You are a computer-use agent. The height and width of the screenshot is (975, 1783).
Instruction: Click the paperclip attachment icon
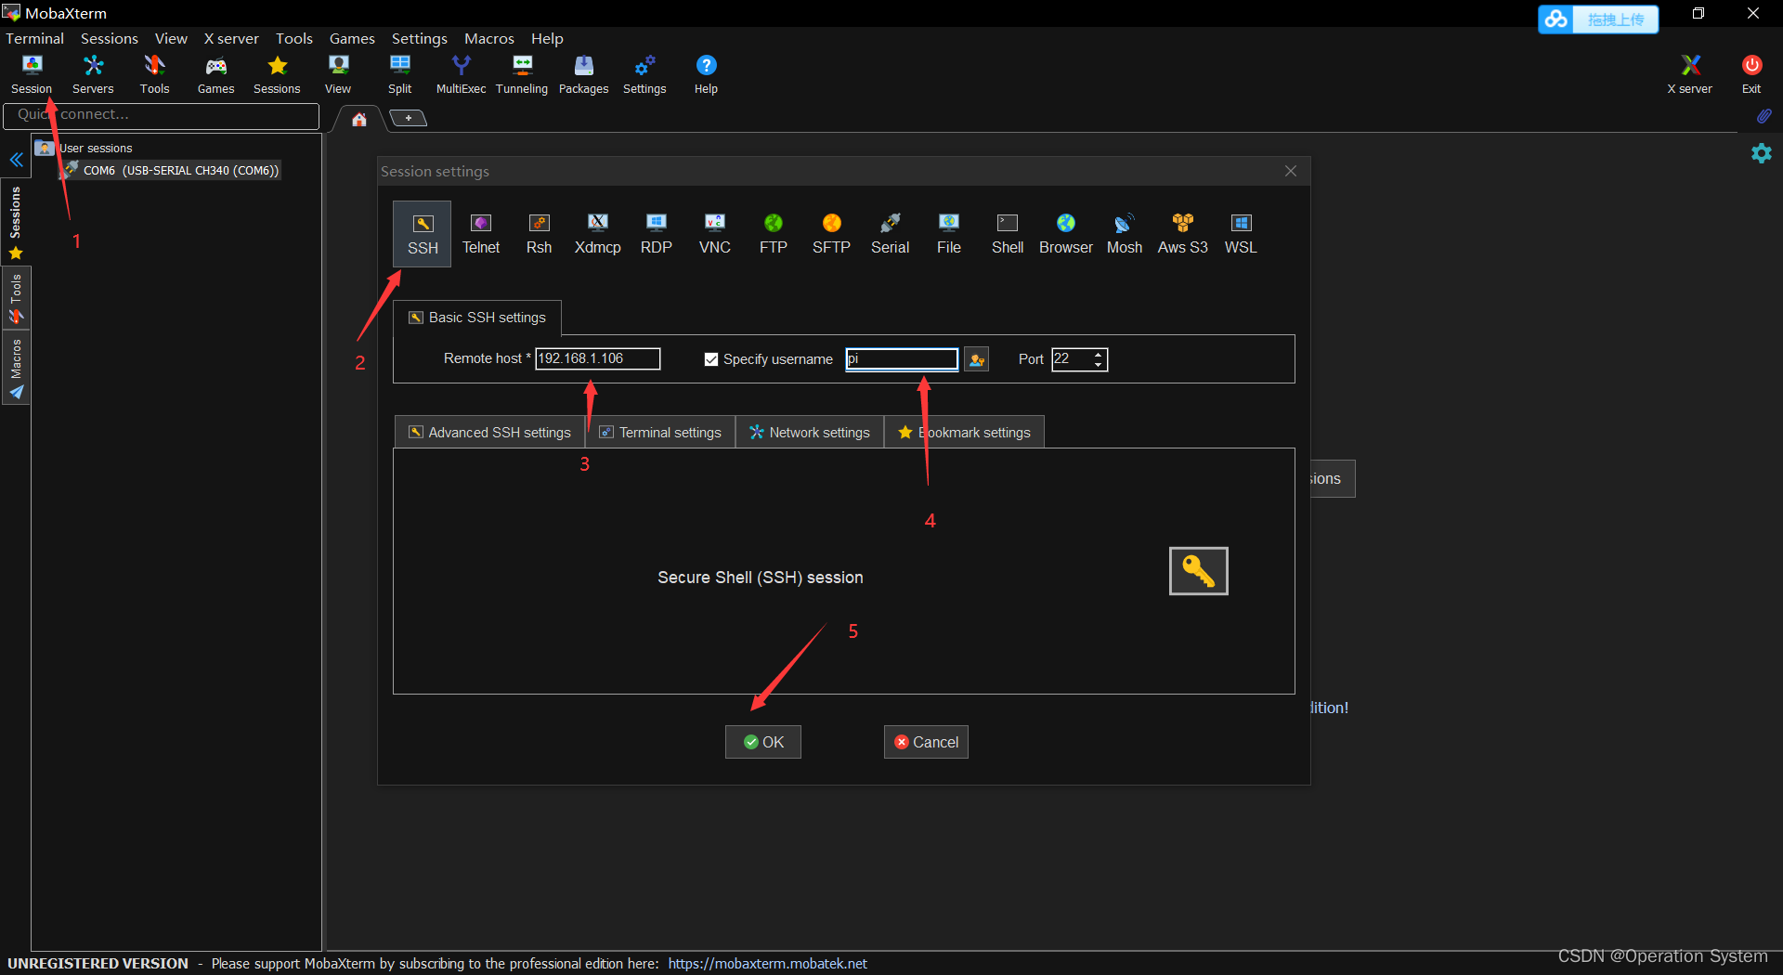click(1763, 116)
